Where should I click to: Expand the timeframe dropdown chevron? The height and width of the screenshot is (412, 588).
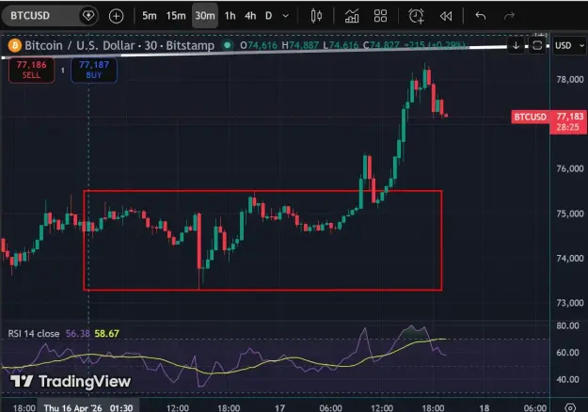coord(286,16)
